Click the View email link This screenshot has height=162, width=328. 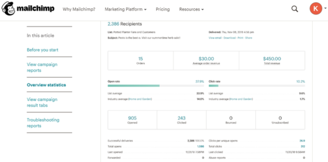[215, 38]
